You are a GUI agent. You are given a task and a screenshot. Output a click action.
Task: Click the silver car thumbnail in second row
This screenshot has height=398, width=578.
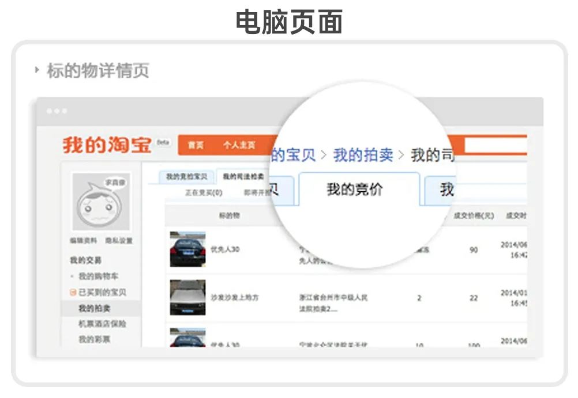click(x=187, y=297)
